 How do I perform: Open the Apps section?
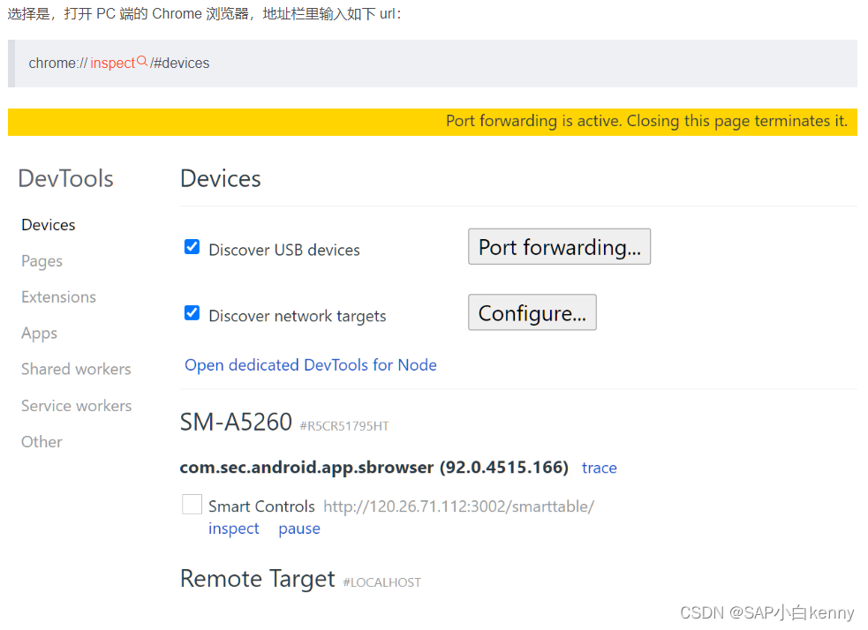coord(39,334)
